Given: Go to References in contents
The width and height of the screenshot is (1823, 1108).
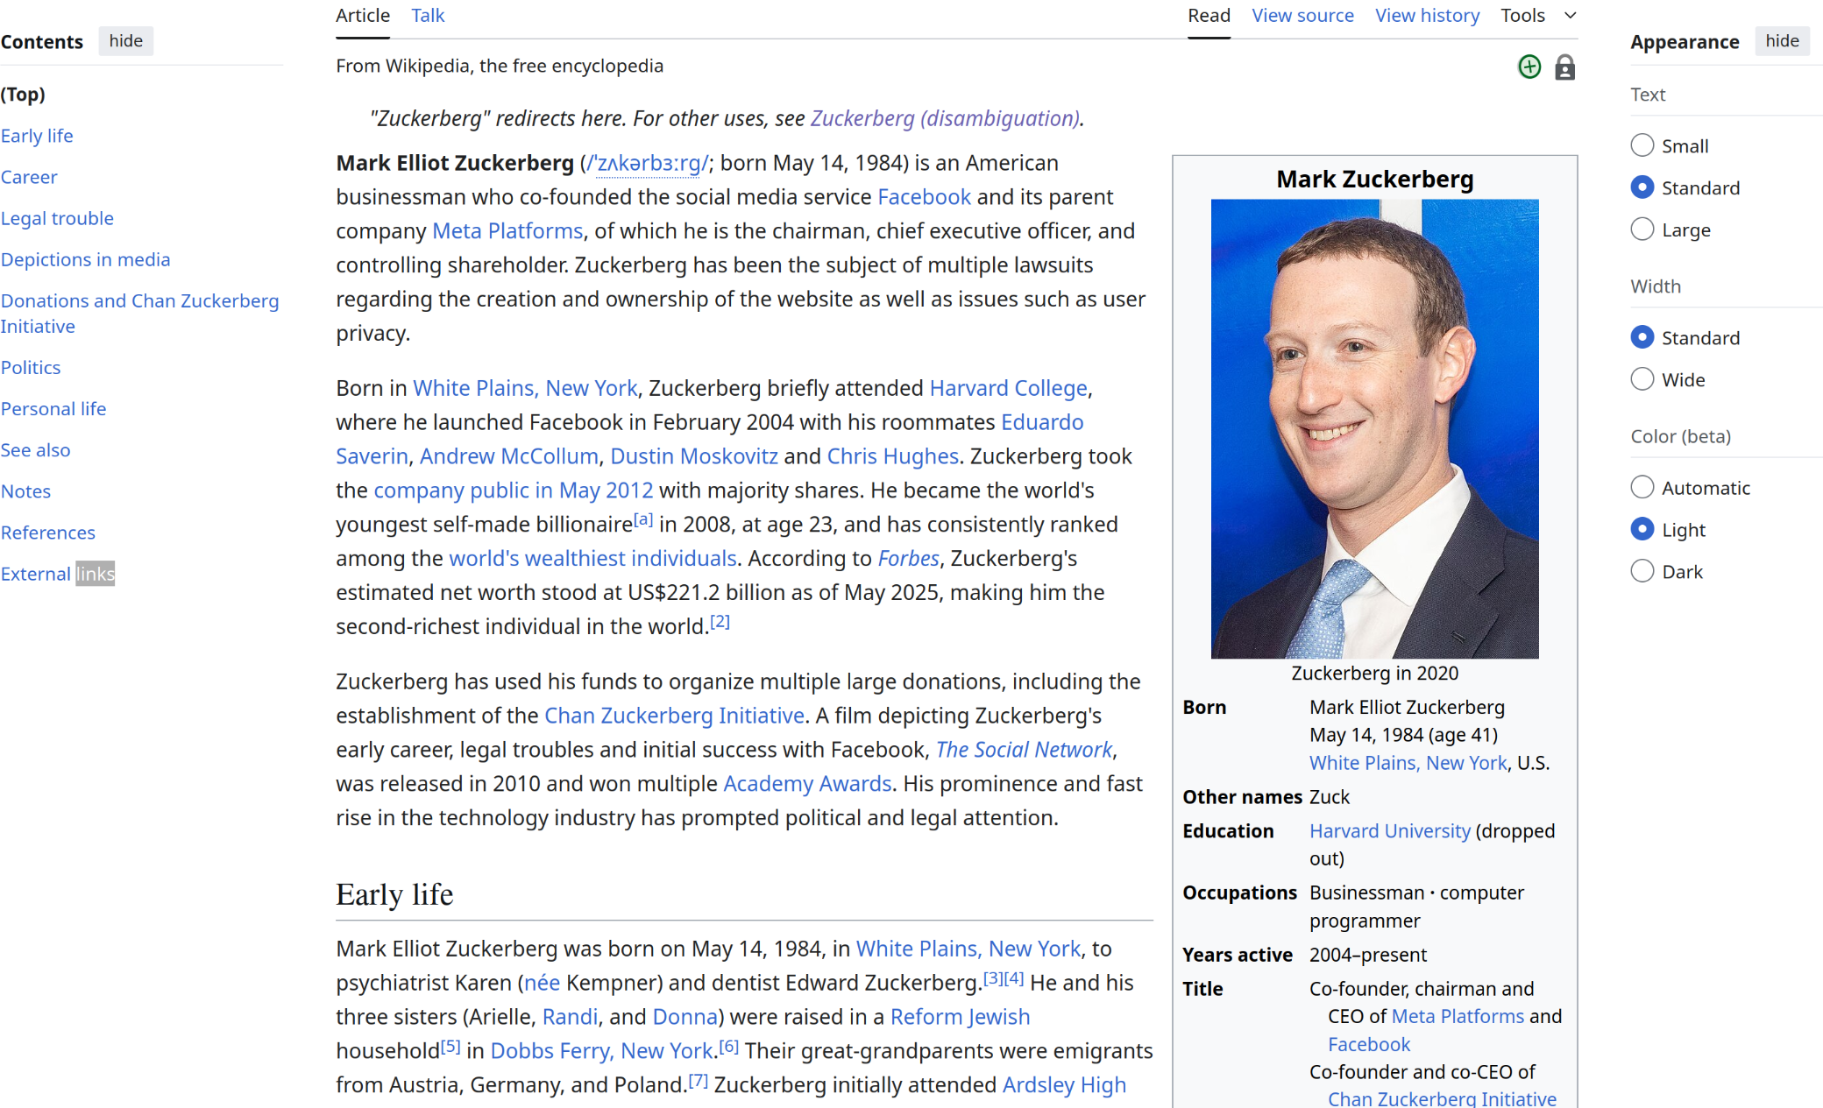Looking at the screenshot, I should pos(48,533).
